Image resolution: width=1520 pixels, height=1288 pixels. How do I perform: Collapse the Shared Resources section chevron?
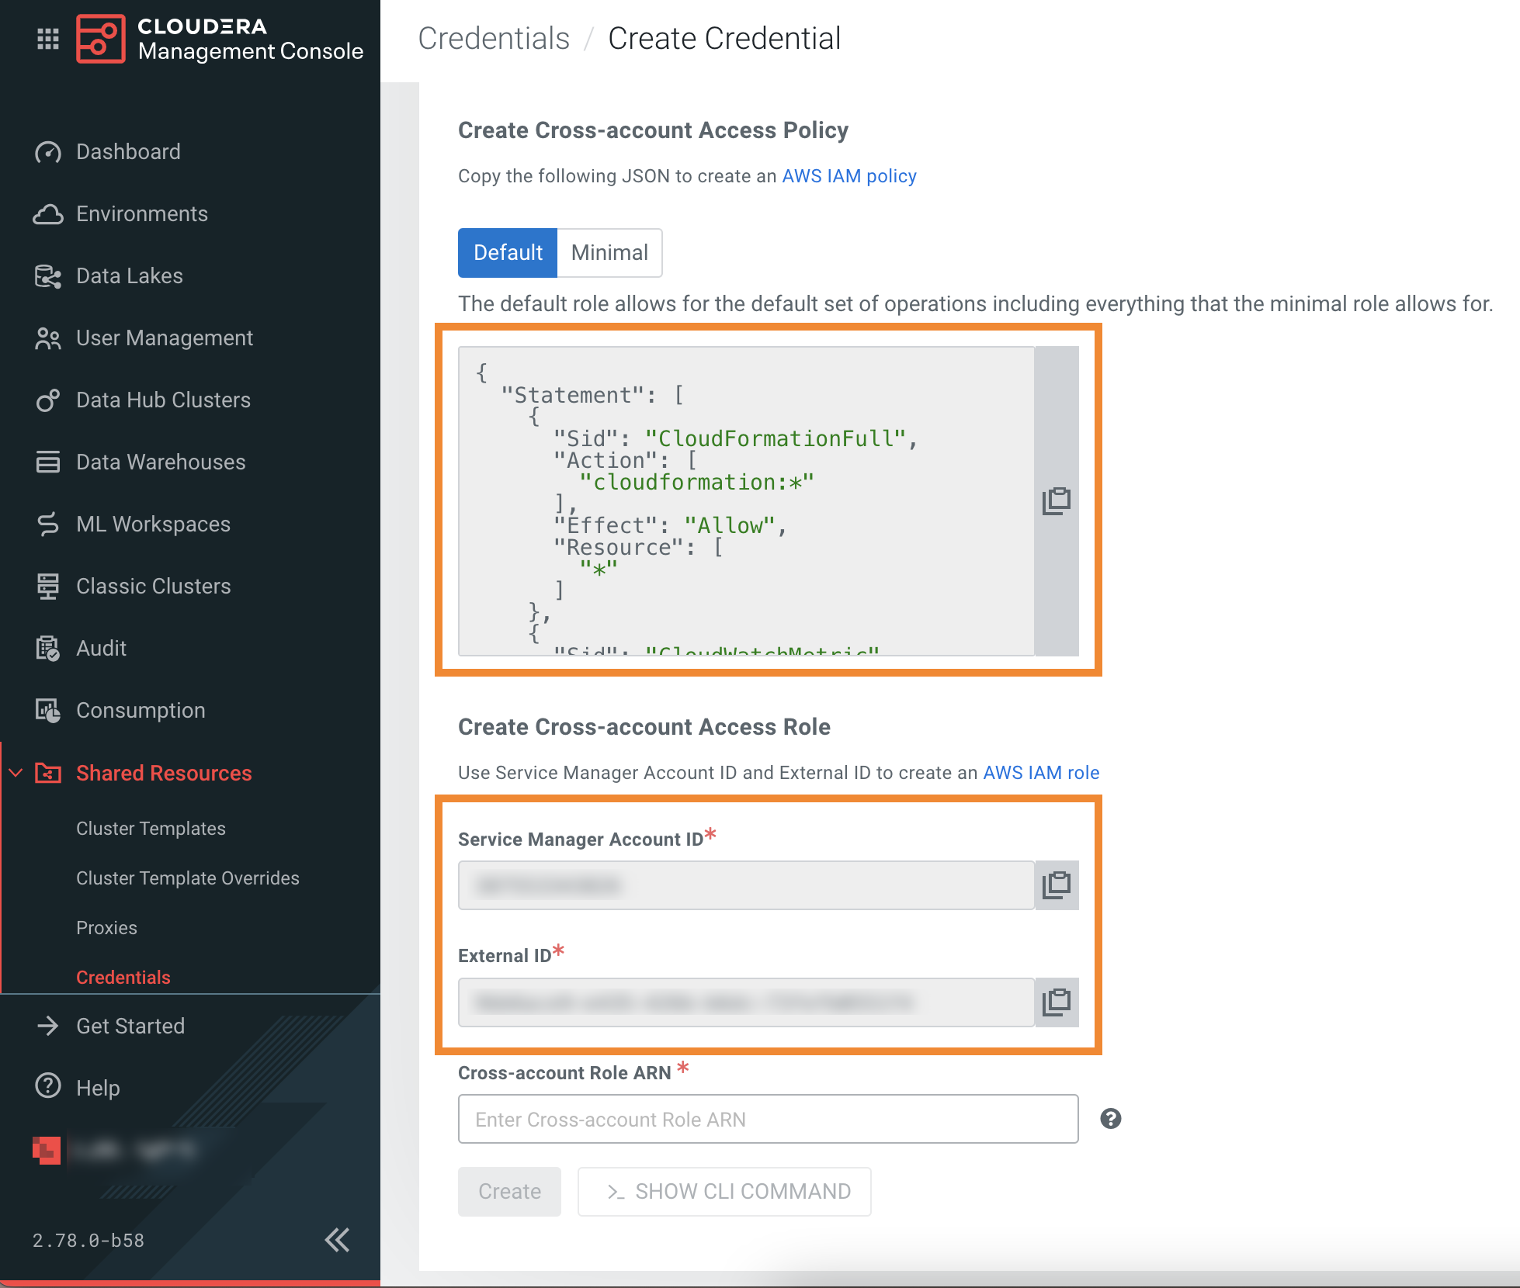[16, 773]
